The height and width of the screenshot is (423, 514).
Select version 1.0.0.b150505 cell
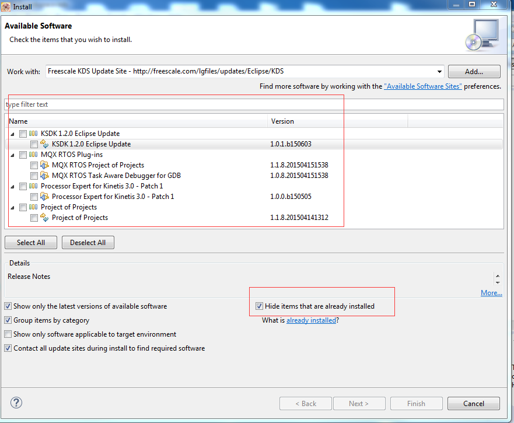click(291, 197)
